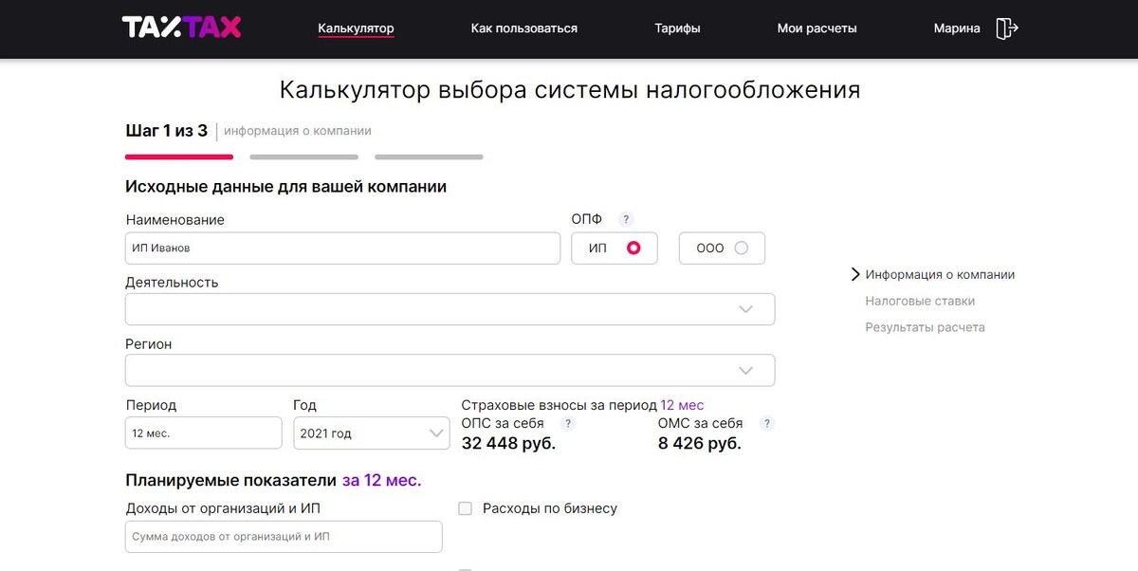Jump to Налоговые ставки step in sidebar
Image resolution: width=1138 pixels, height=571 pixels.
click(x=920, y=302)
